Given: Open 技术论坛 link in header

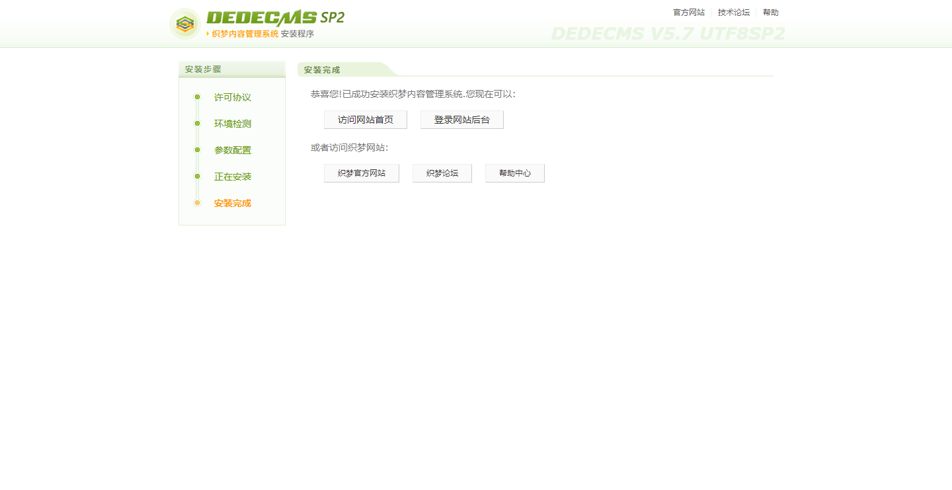Looking at the screenshot, I should click(734, 13).
